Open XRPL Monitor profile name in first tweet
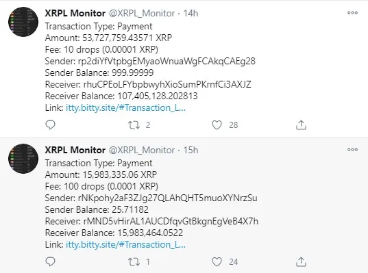Viewport: 368px width, 273px height. tap(75, 13)
